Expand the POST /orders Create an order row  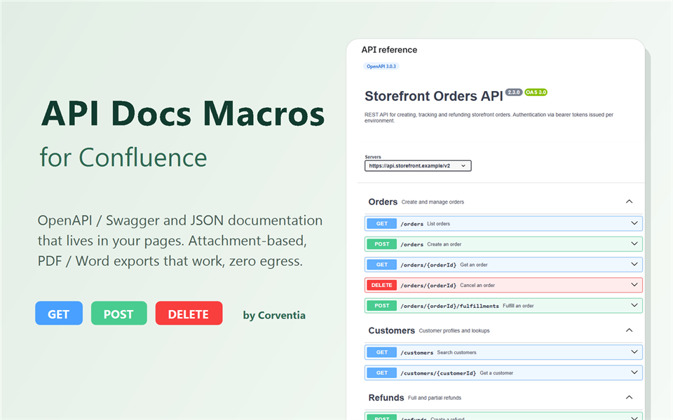(503, 244)
